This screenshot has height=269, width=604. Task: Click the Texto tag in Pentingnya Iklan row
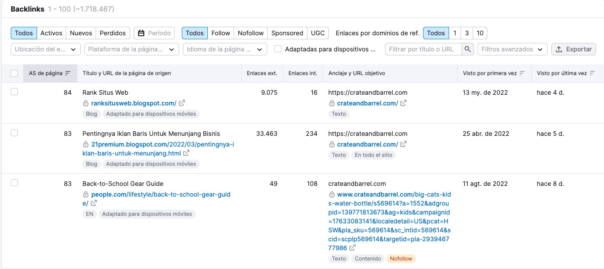click(x=339, y=155)
